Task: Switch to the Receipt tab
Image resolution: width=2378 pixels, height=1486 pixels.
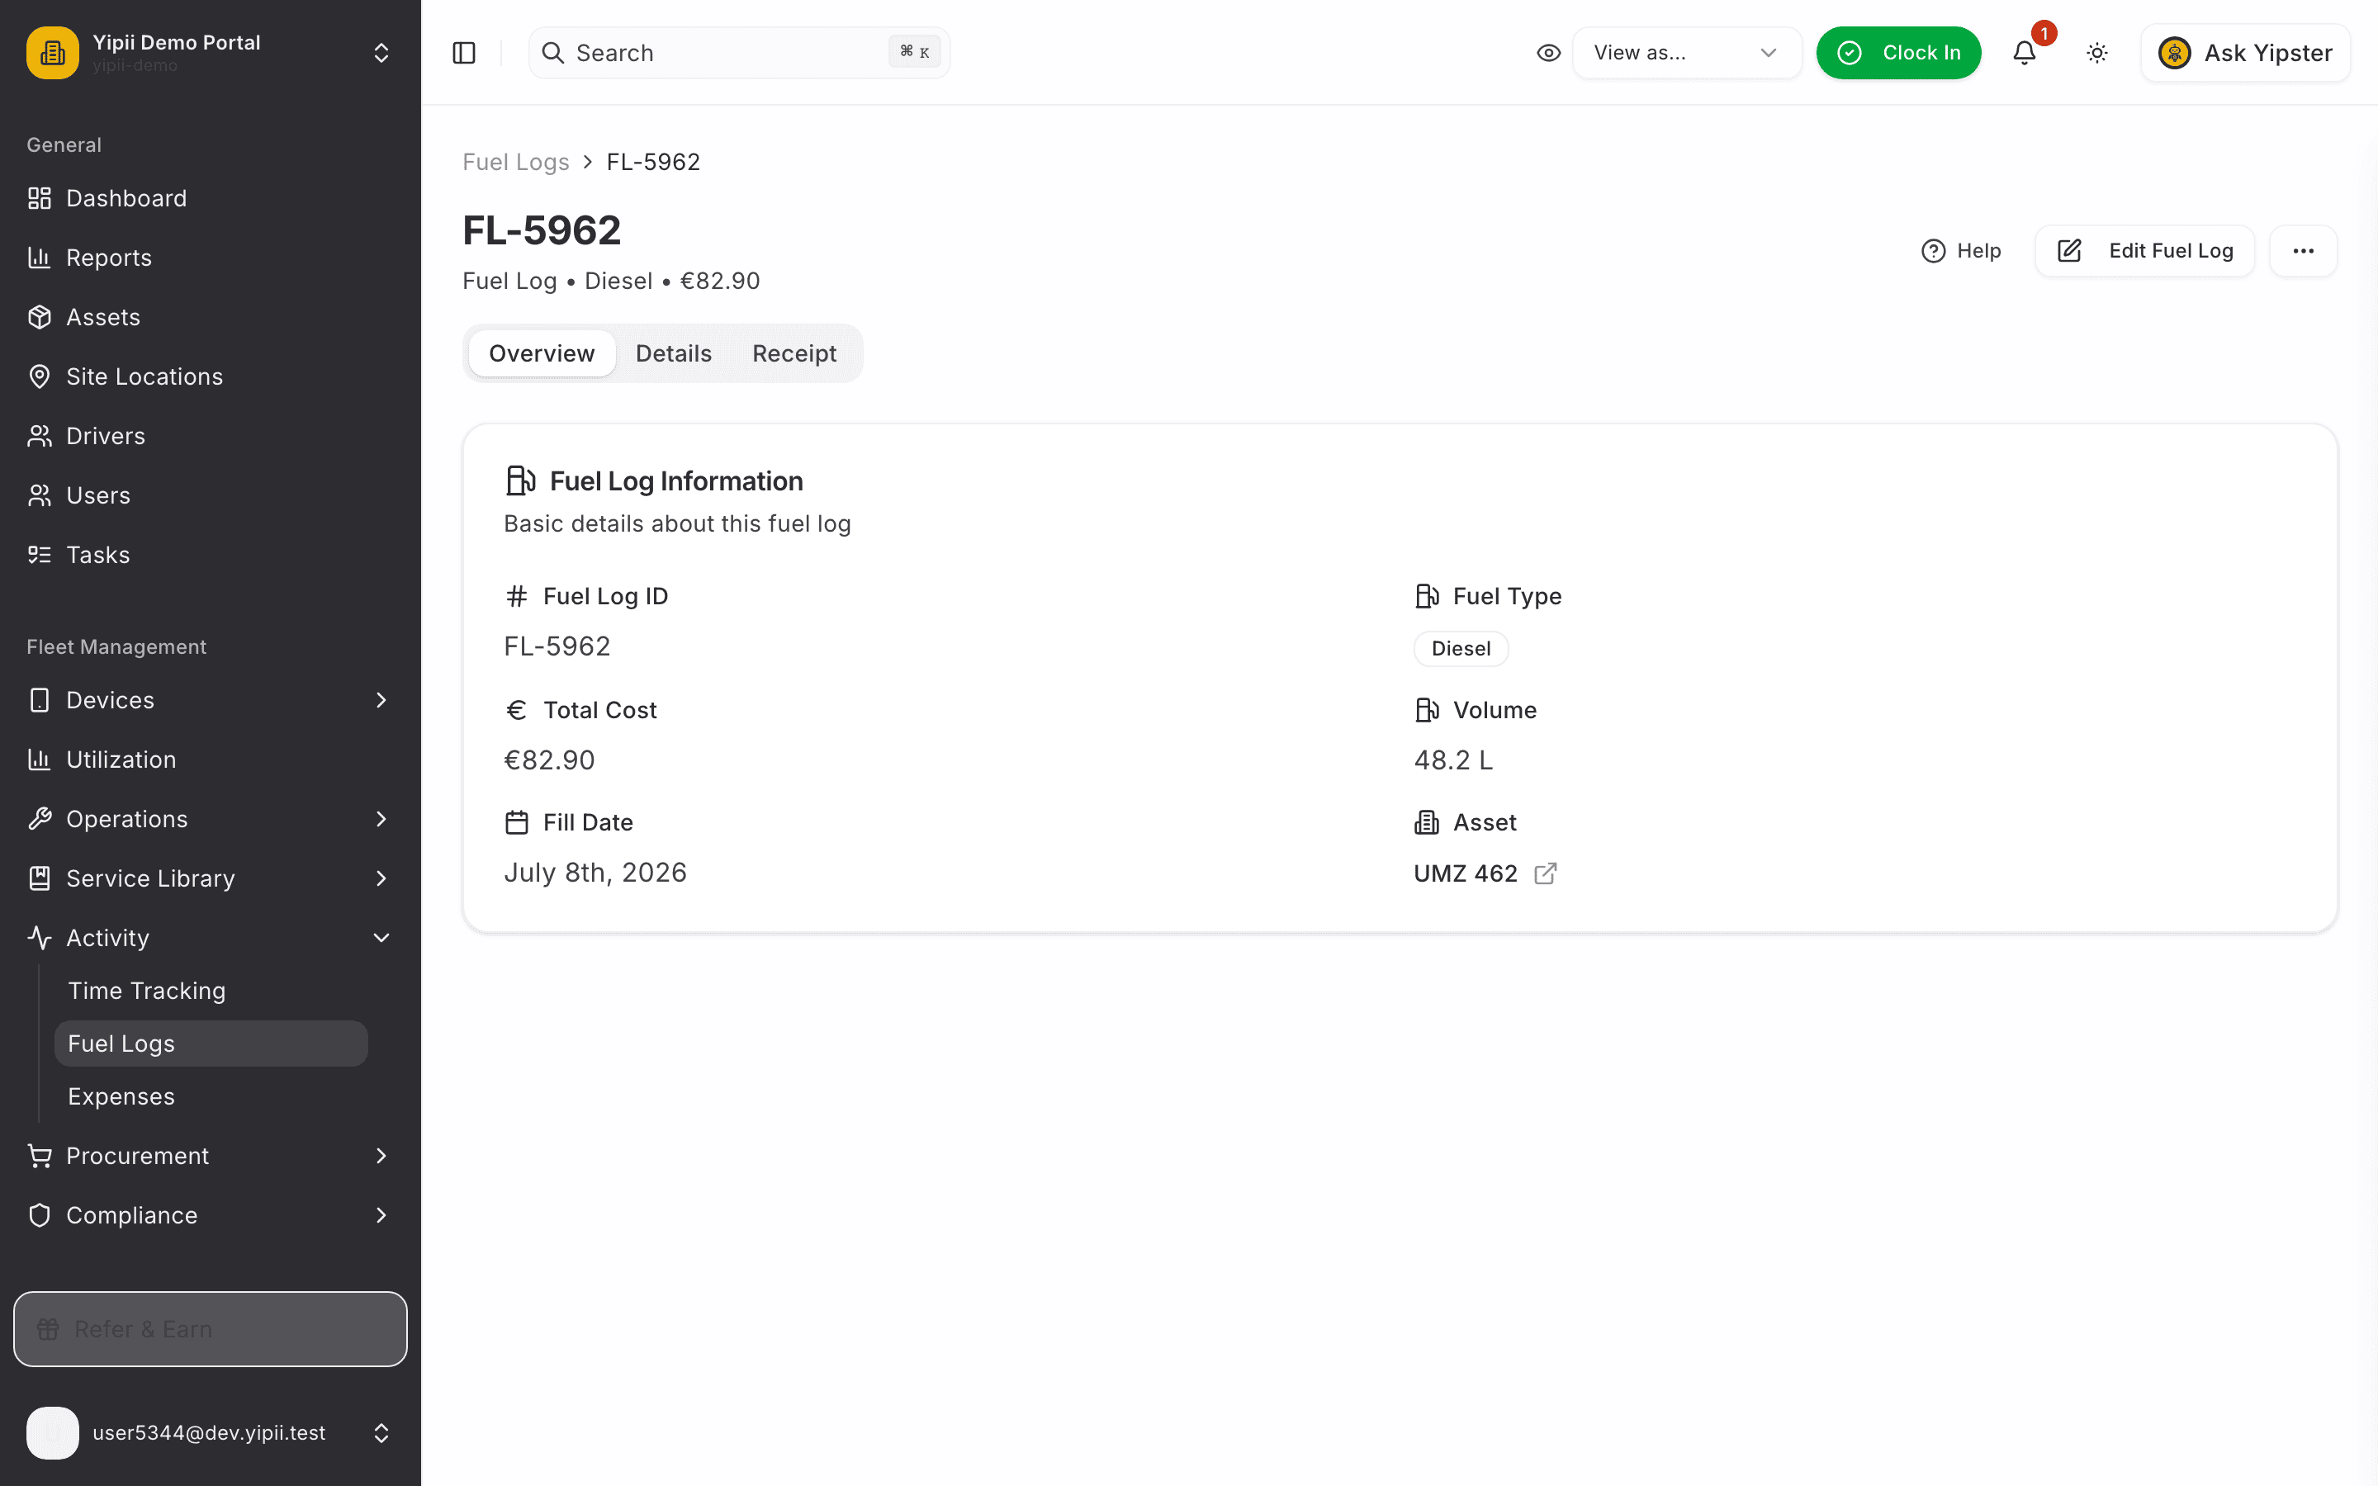Action: click(794, 354)
